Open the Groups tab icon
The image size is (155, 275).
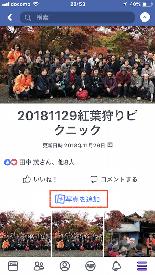[91, 266]
